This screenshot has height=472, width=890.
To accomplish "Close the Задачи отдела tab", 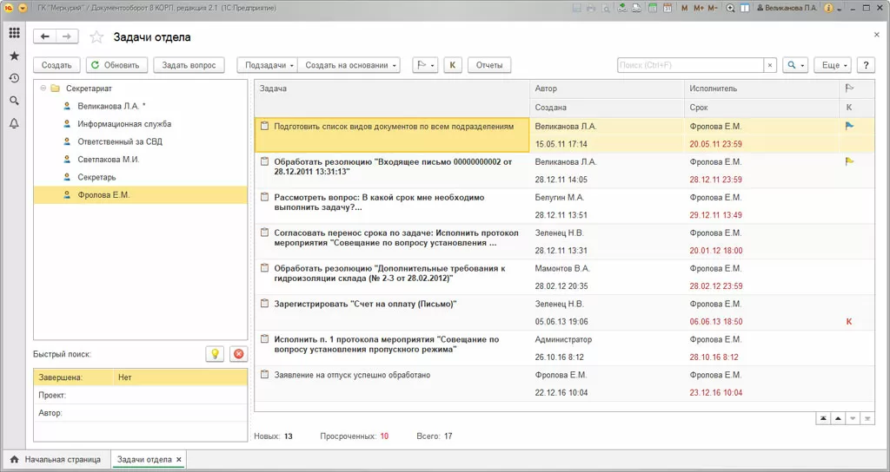I will (x=179, y=460).
